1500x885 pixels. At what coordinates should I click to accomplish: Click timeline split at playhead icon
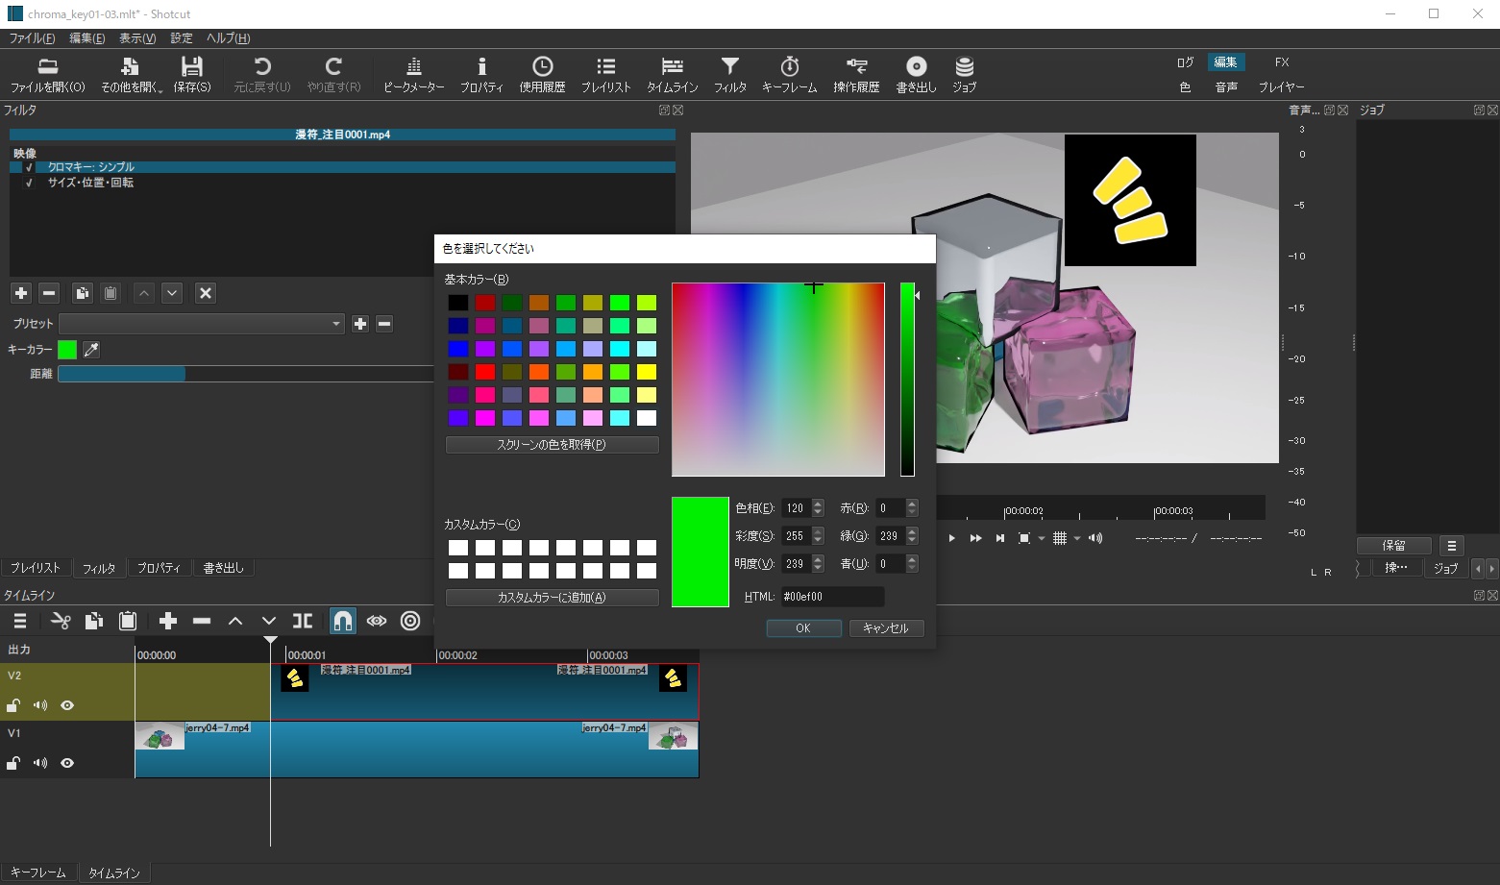[x=303, y=621]
